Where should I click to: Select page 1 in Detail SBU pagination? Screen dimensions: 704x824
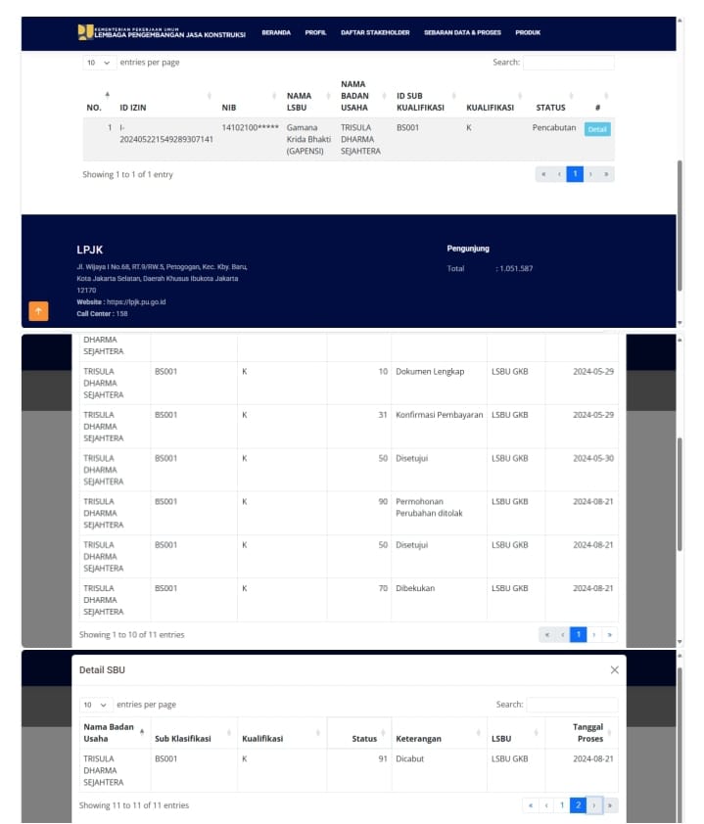(x=562, y=804)
